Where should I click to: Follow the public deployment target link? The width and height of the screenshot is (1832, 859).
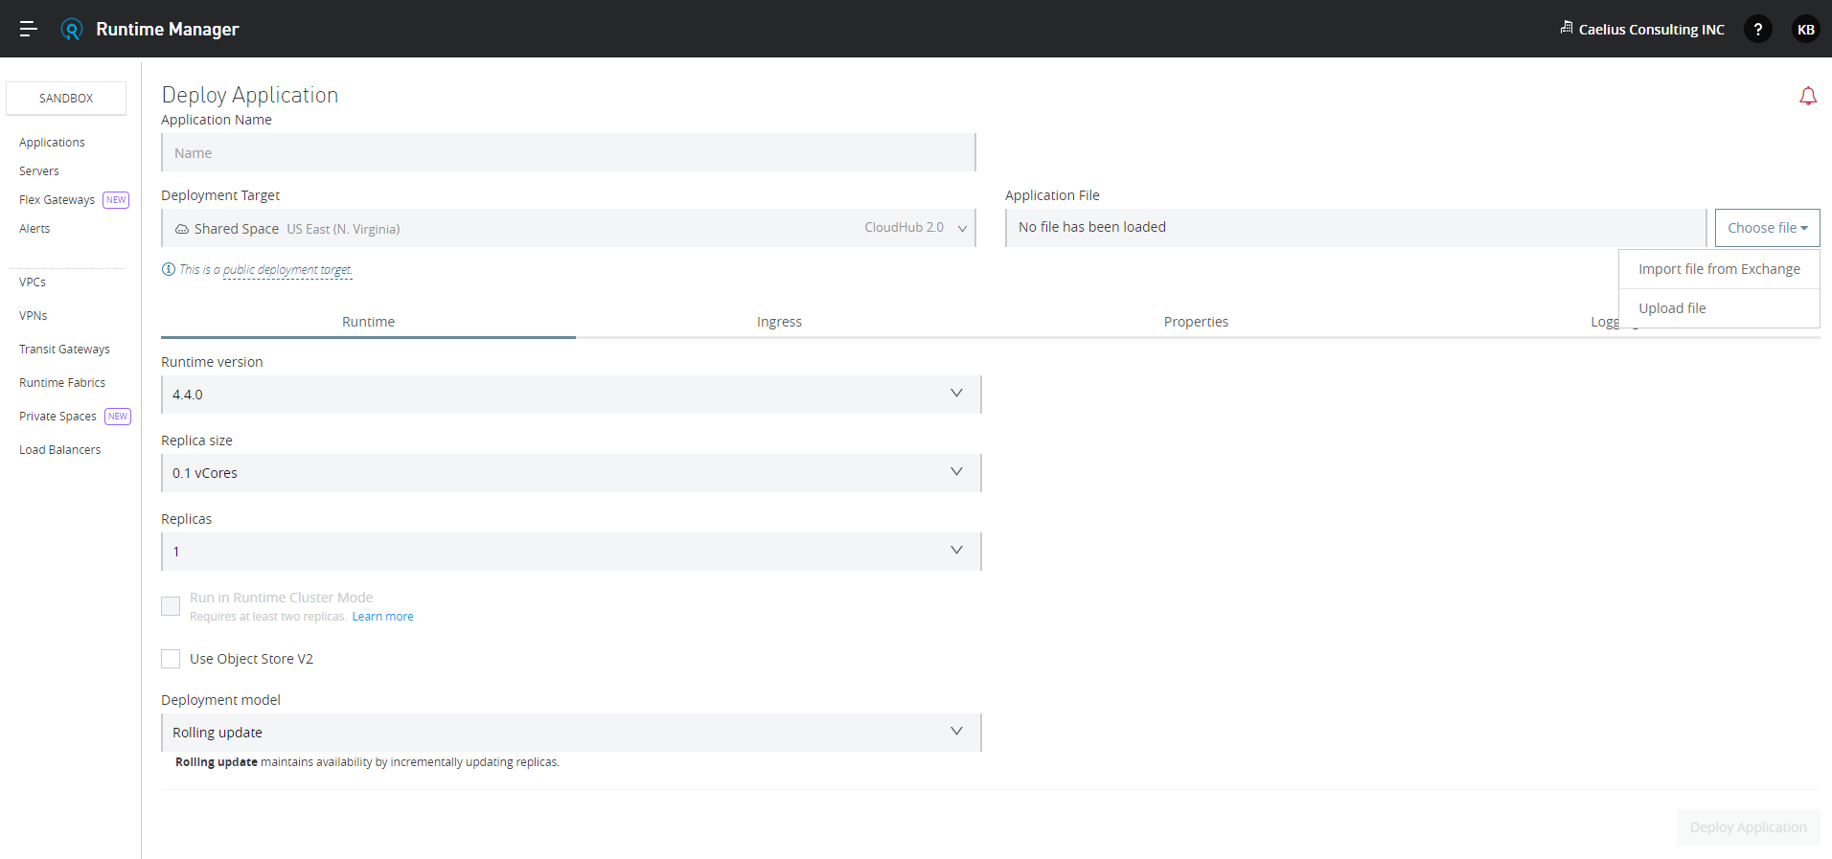pyautogui.click(x=287, y=270)
